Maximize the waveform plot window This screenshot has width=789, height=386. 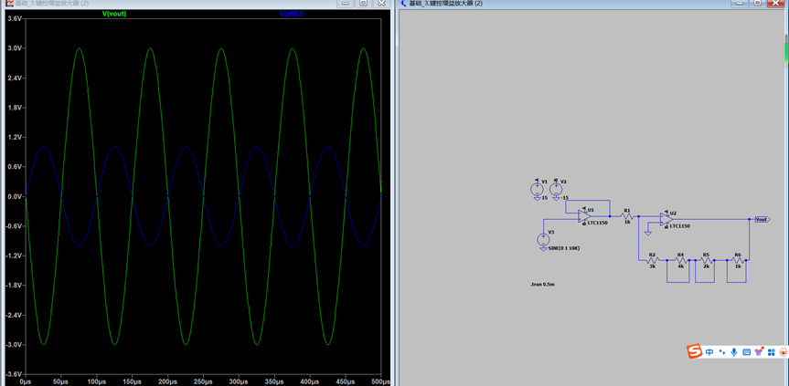[363, 3]
